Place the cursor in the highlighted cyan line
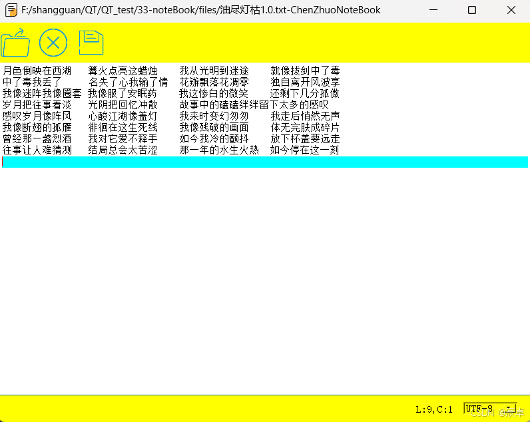Viewport: 530px width, 422px height. (x=265, y=162)
